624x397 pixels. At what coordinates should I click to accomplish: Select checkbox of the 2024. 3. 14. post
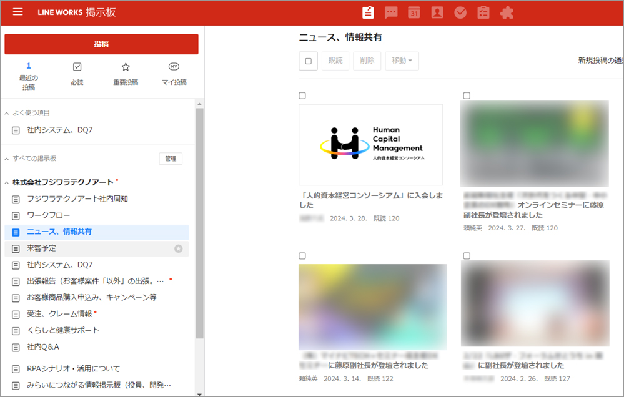pyautogui.click(x=302, y=256)
